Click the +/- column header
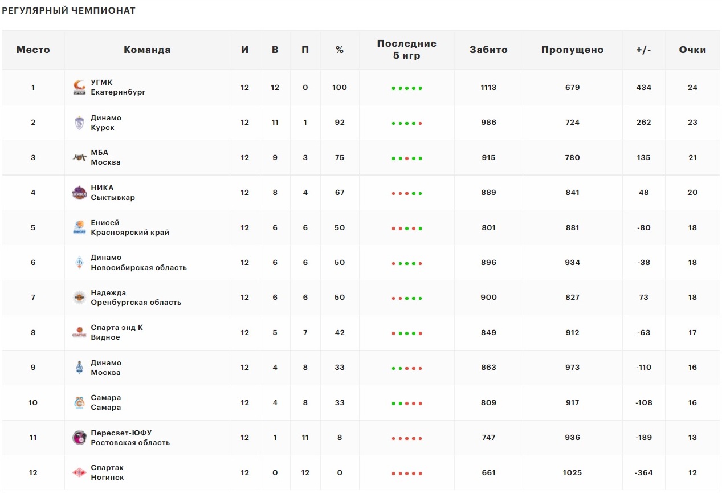 [x=643, y=50]
